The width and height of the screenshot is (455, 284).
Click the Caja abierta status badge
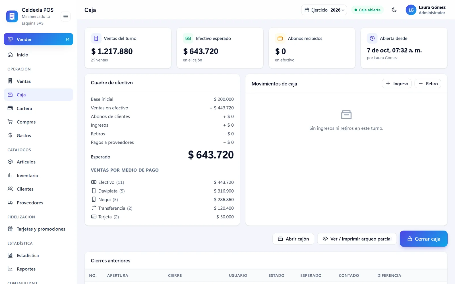click(367, 10)
